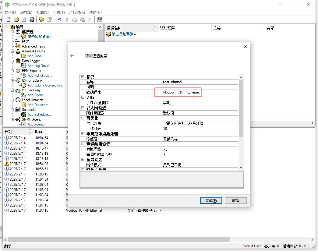This screenshot has height=251, width=318.
Task: Click wizard property list scroll down arrow
Action: pos(241,168)
